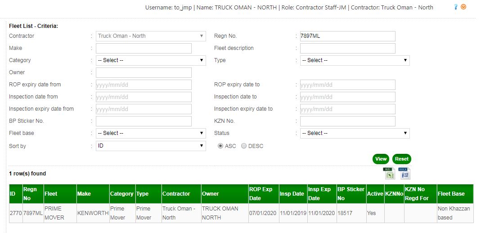
Task: Export results to Excel XLS file
Action: pyautogui.click(x=388, y=173)
